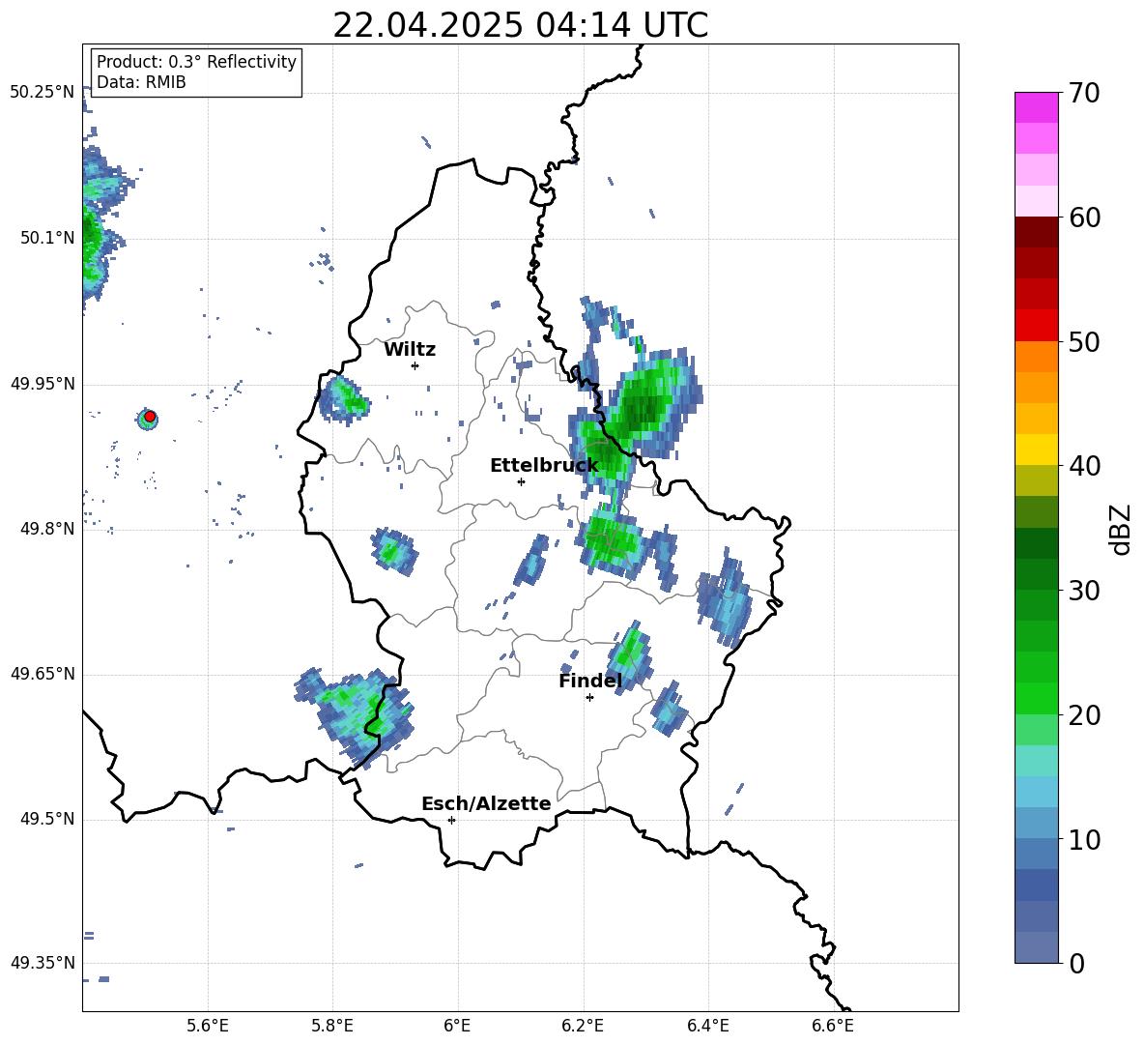Click the colorbar tick value 50
This screenshot has height=1045, width=1144.
[1084, 341]
